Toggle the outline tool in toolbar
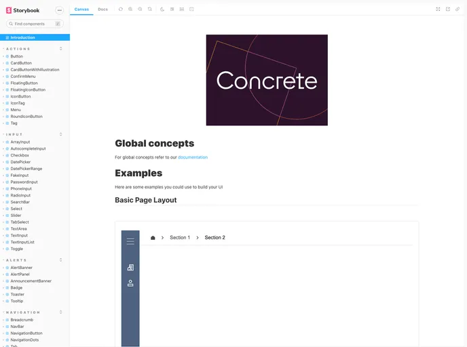The image size is (467, 347). tap(191, 9)
